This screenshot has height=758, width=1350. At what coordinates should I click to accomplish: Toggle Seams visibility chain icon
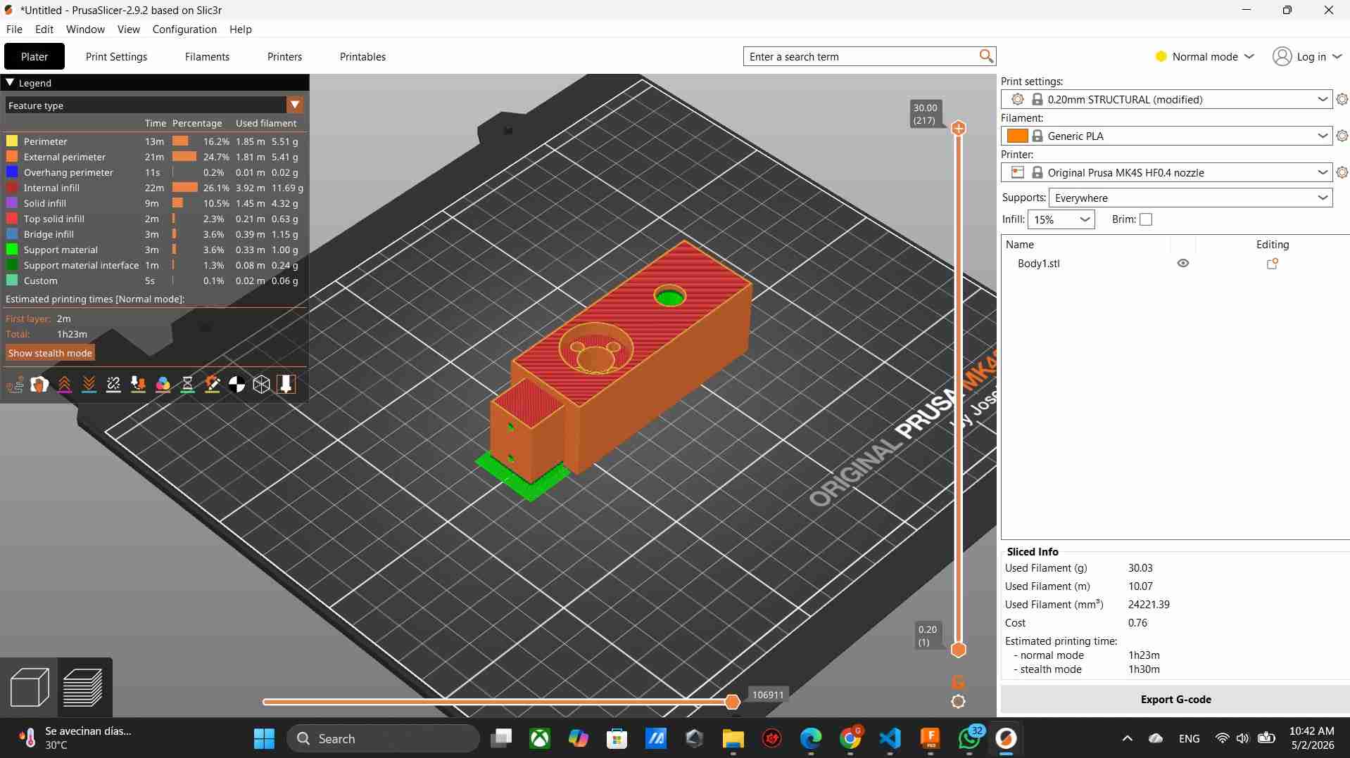(113, 384)
